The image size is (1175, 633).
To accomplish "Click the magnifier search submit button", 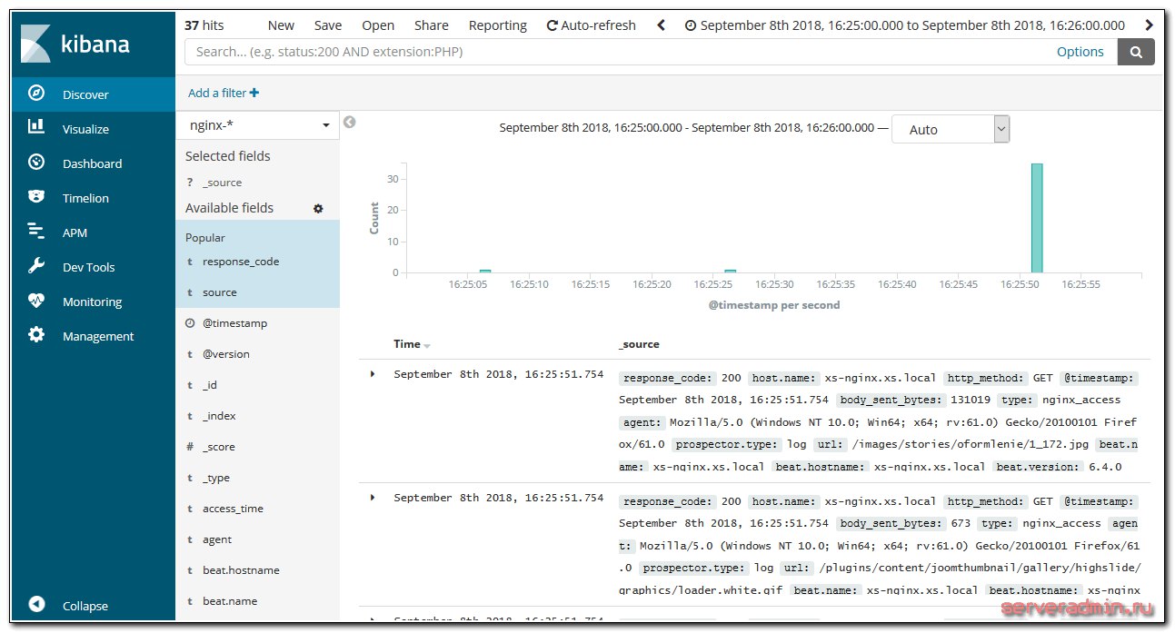I will click(1136, 52).
